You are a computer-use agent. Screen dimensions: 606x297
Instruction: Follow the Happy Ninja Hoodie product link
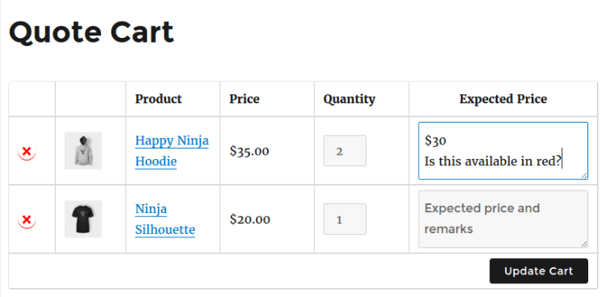click(172, 151)
